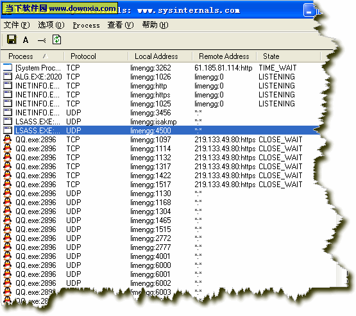Sort by the State column header
This screenshot has height=316, width=356.
[289, 56]
